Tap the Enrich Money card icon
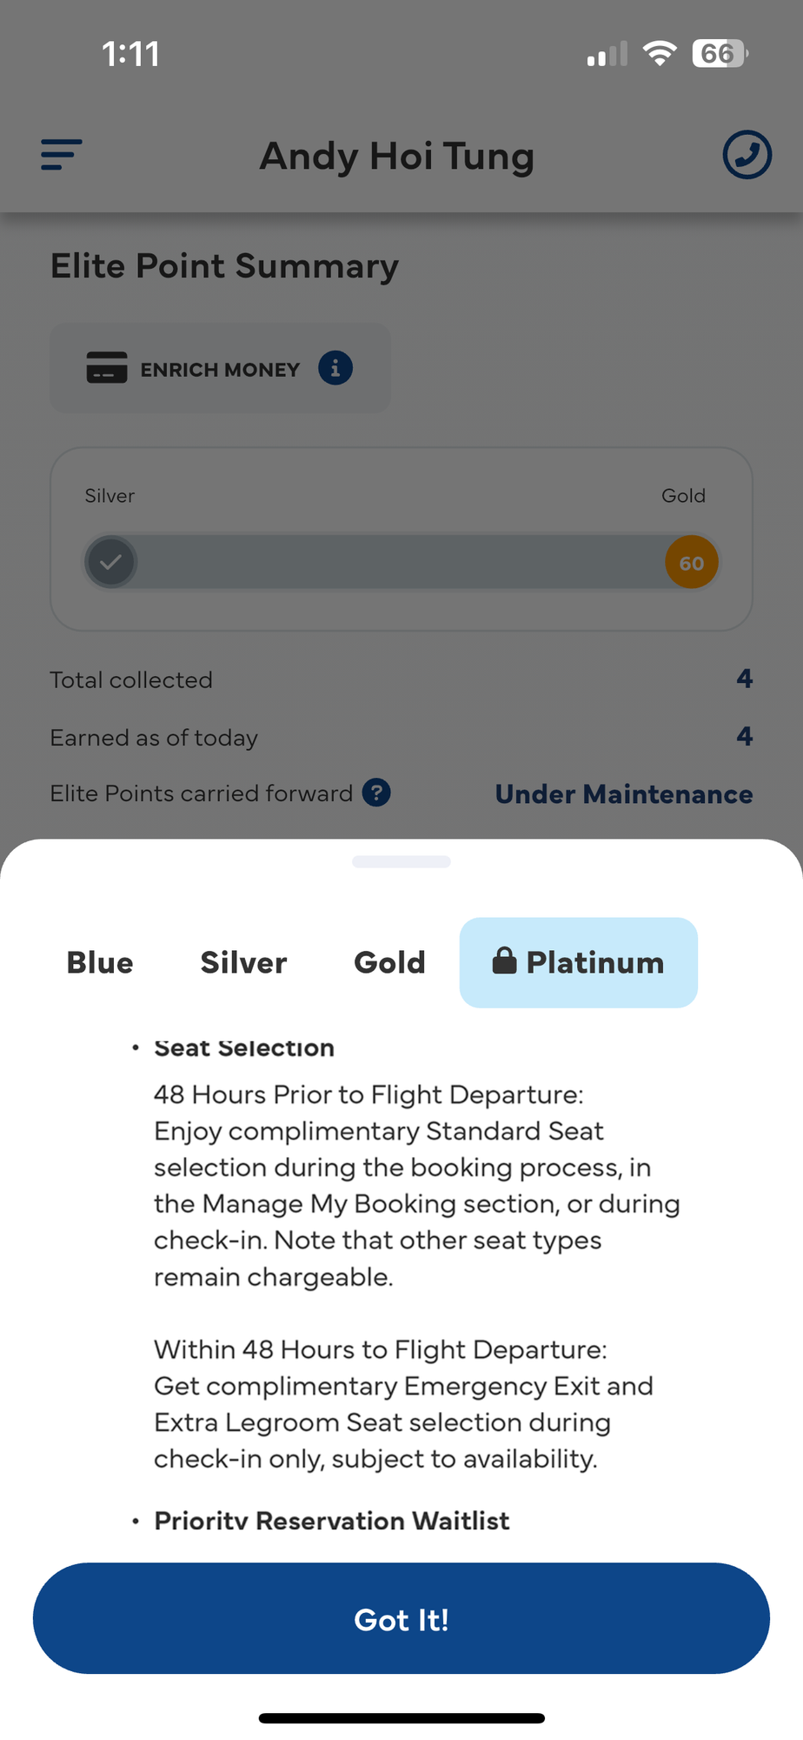Image resolution: width=803 pixels, height=1740 pixels. (x=107, y=367)
